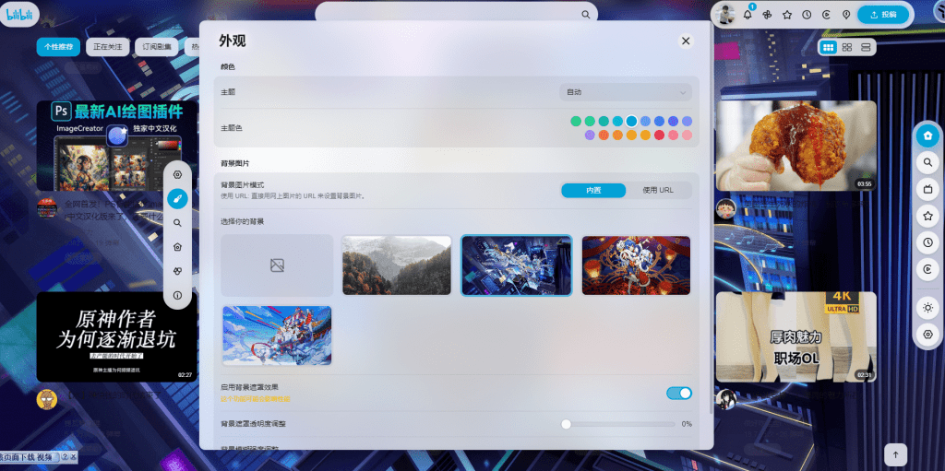The width and height of the screenshot is (945, 471).
Task: Click the paintbrush appearance icon in settings sidebar
Action: (177, 198)
